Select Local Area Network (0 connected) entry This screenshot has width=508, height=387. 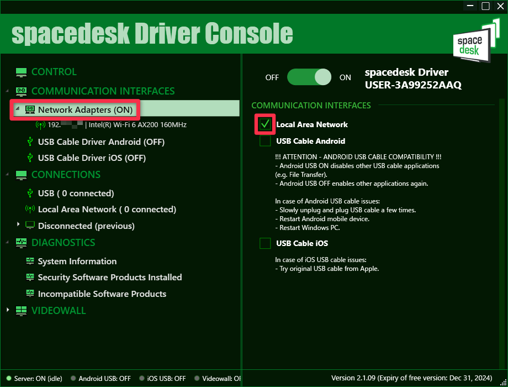pyautogui.click(x=107, y=210)
